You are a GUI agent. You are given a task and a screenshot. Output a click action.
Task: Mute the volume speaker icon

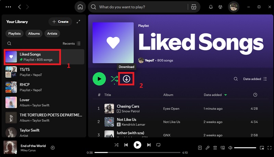click(x=230, y=148)
